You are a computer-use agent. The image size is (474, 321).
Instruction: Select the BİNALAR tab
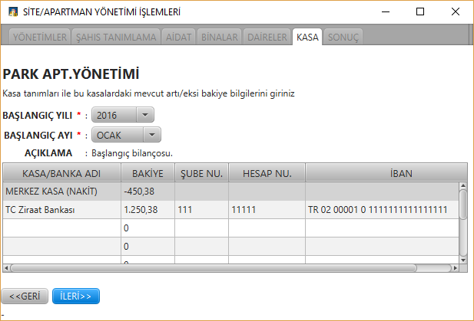pyautogui.click(x=220, y=37)
